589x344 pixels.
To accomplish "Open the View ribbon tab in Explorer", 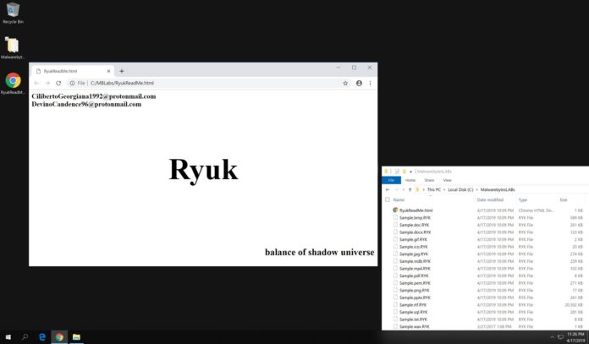I will click(447, 180).
